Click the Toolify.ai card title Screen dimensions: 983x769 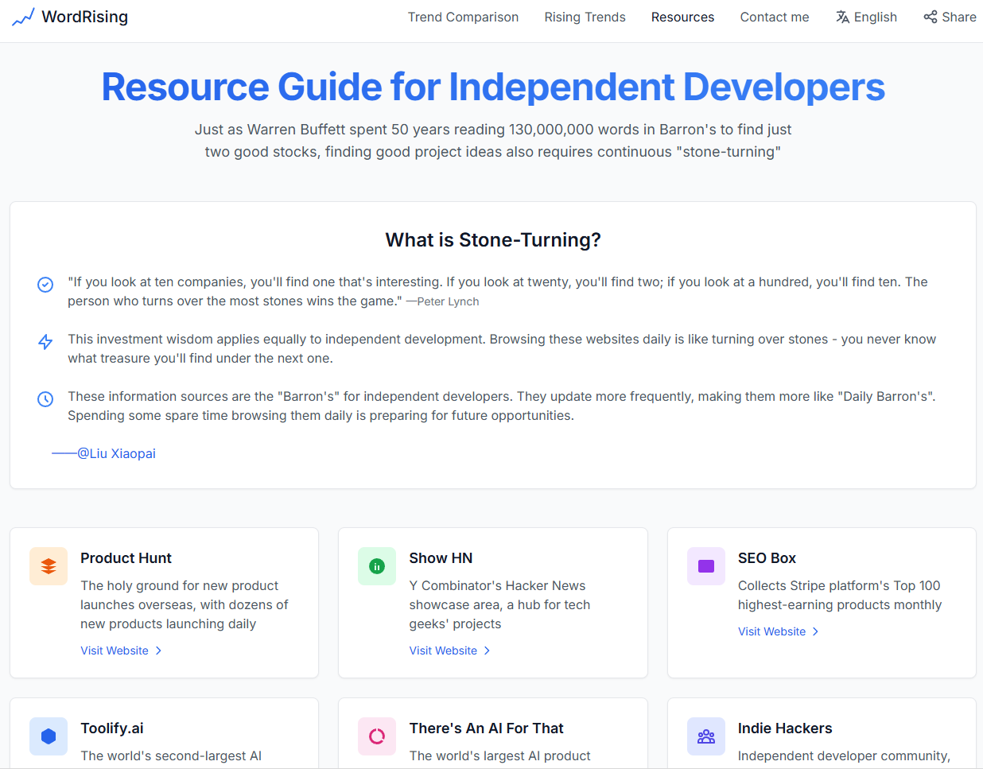click(x=112, y=728)
